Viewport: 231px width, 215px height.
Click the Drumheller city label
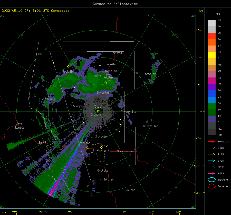point(150,126)
